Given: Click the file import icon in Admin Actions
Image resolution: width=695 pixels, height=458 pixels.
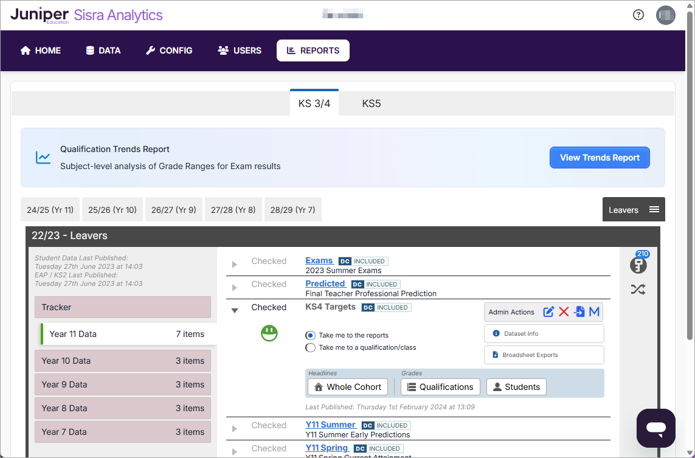Looking at the screenshot, I should pyautogui.click(x=579, y=312).
